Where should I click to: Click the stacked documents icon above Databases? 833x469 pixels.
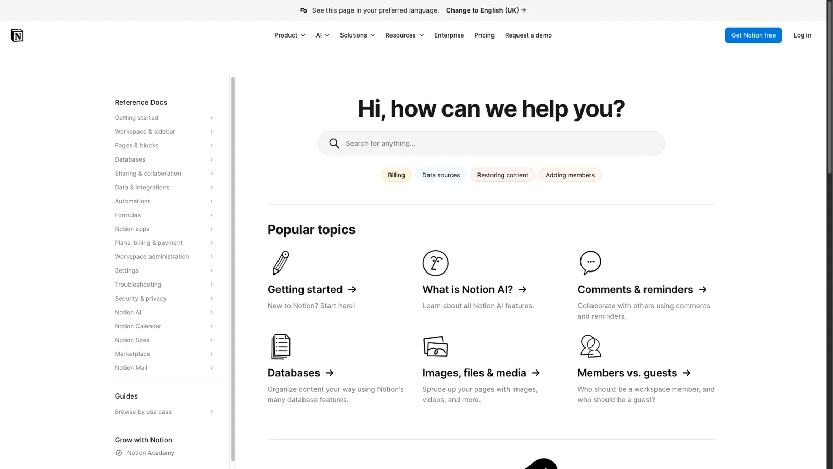pos(280,346)
